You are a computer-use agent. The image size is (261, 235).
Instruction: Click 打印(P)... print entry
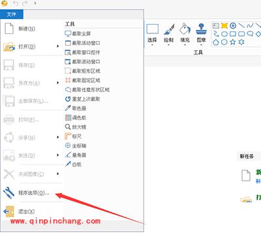click(31, 120)
